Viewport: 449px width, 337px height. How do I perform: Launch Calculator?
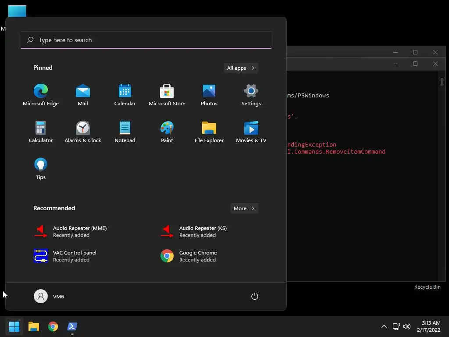pos(41,132)
